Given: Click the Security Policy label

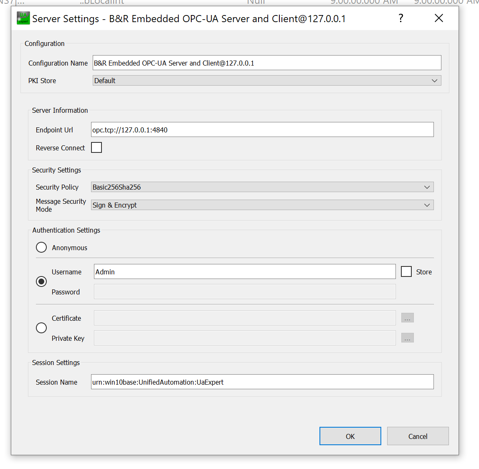Looking at the screenshot, I should 57,187.
